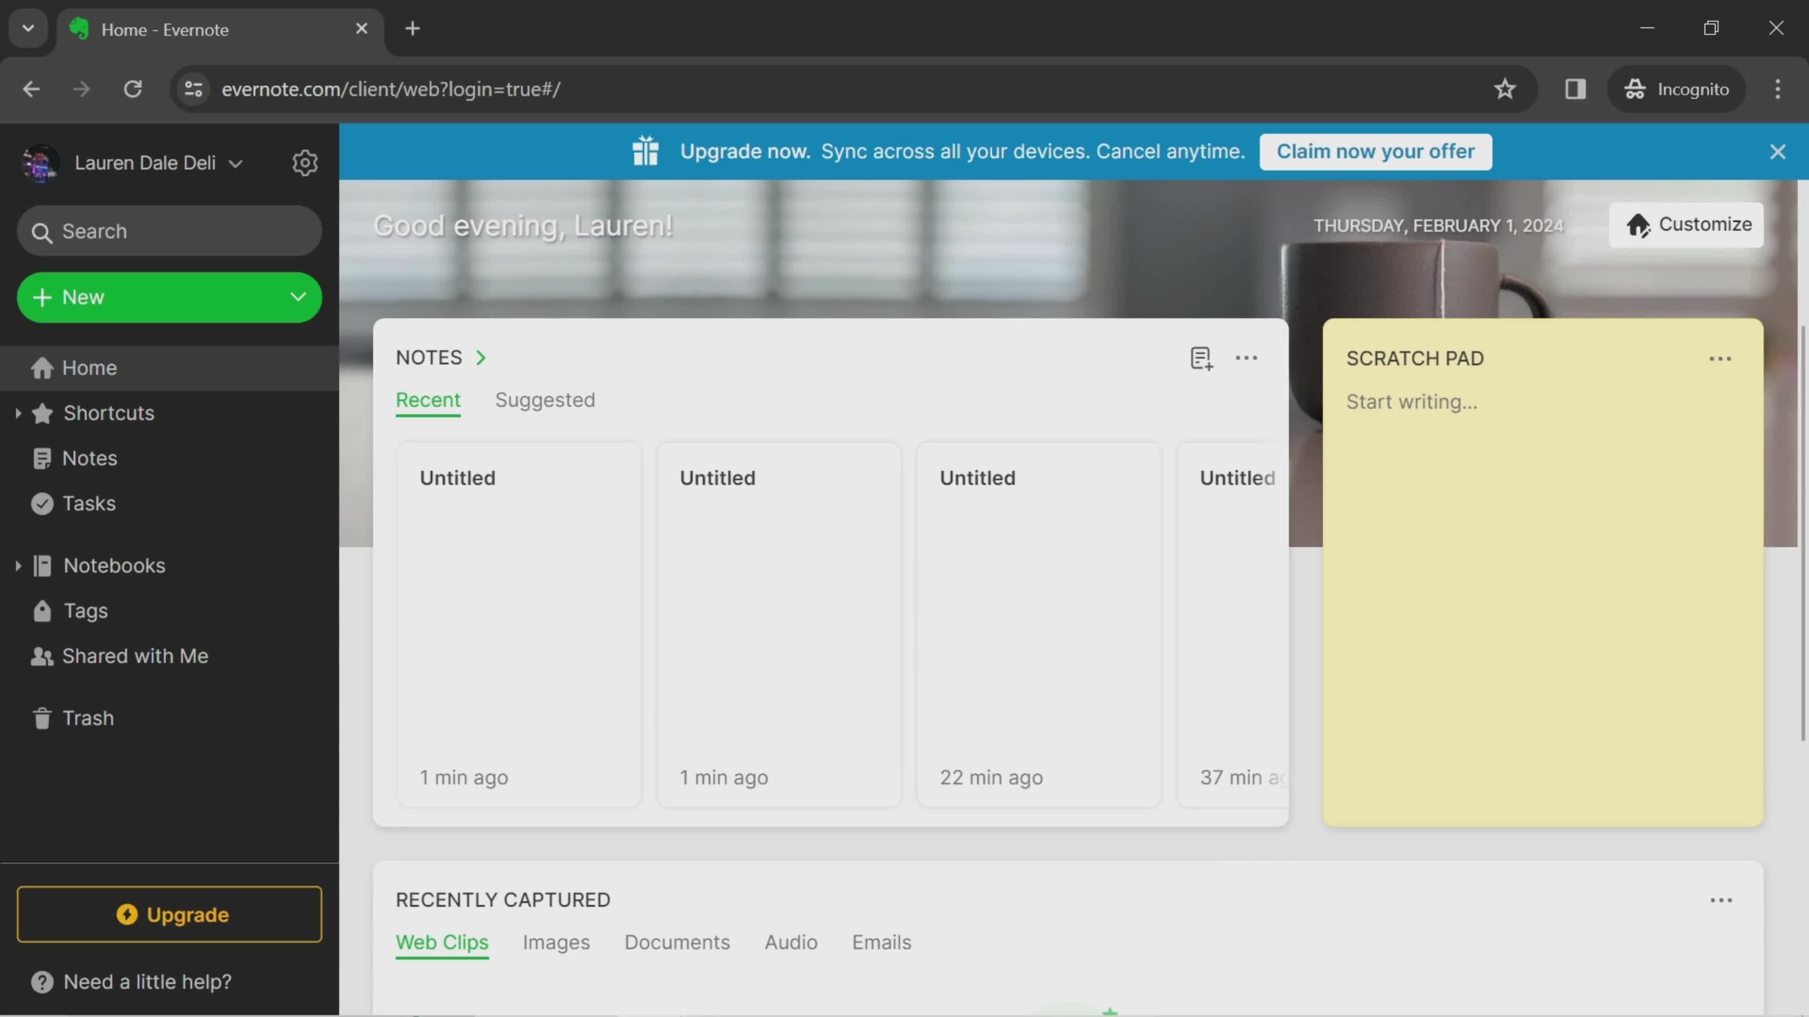Click Claim now your offer button
This screenshot has width=1809, height=1017.
tap(1376, 150)
